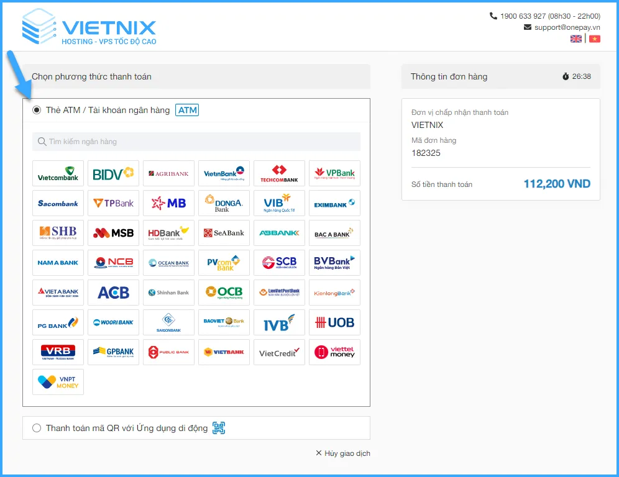The image size is (619, 477).
Task: Click the Sacombank logo tile
Action: (x=58, y=203)
